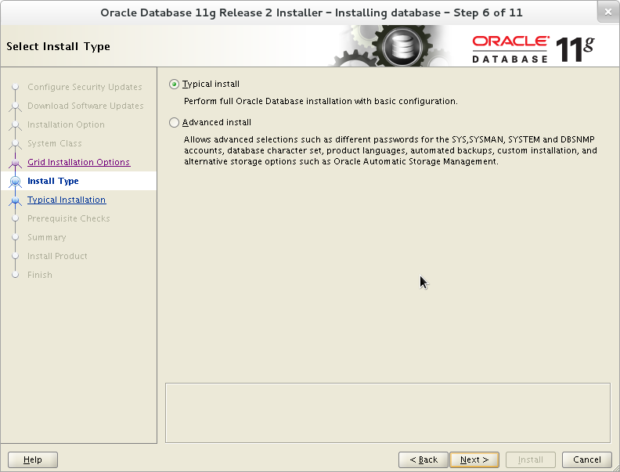This screenshot has width=620, height=472.
Task: Select the Install Type step in sidebar
Action: (x=53, y=181)
